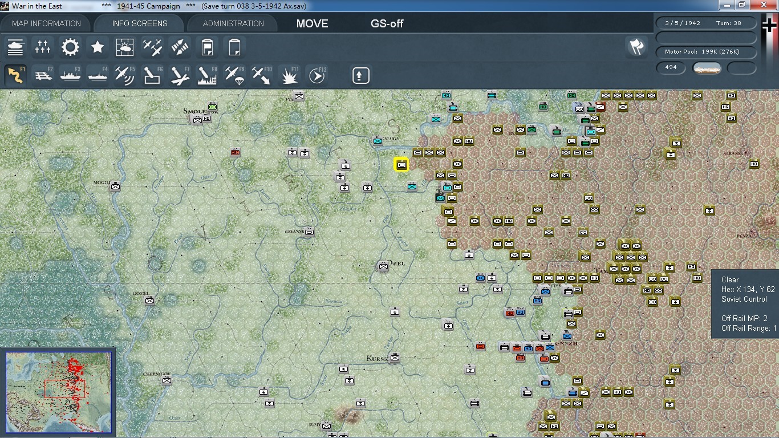Switch to the Map Information tab
The height and width of the screenshot is (438, 779).
47,23
